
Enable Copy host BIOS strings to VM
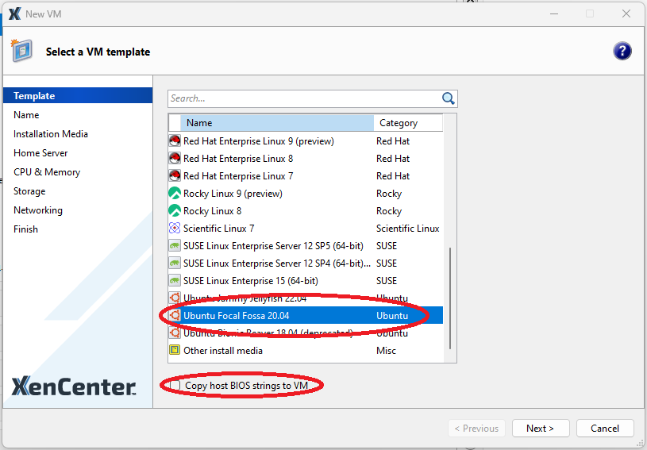coord(175,385)
